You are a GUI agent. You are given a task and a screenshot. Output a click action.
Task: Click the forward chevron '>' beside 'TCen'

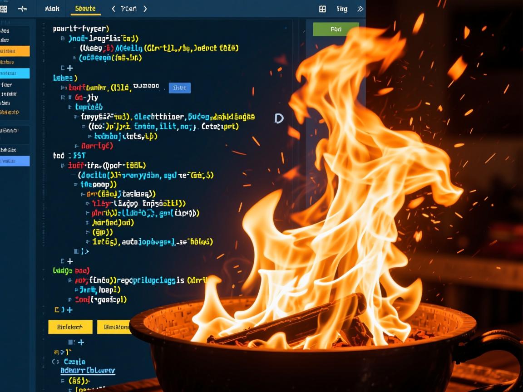tap(145, 8)
